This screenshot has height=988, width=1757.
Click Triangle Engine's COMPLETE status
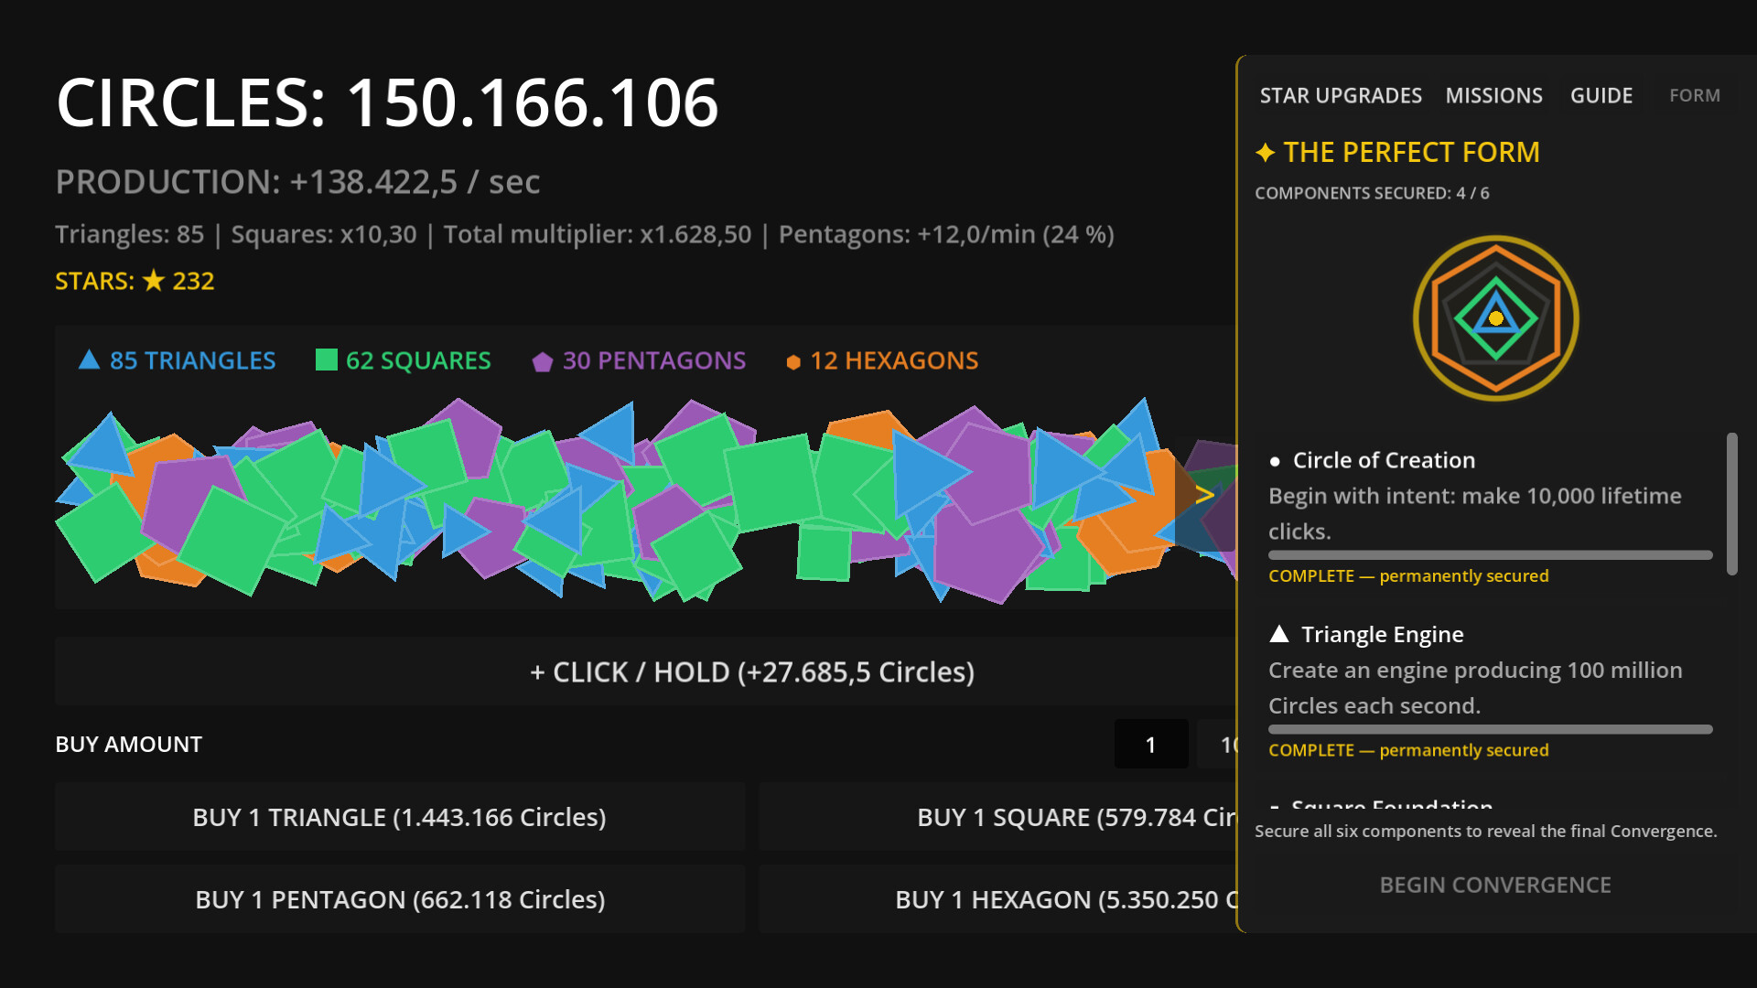pyautogui.click(x=1408, y=750)
